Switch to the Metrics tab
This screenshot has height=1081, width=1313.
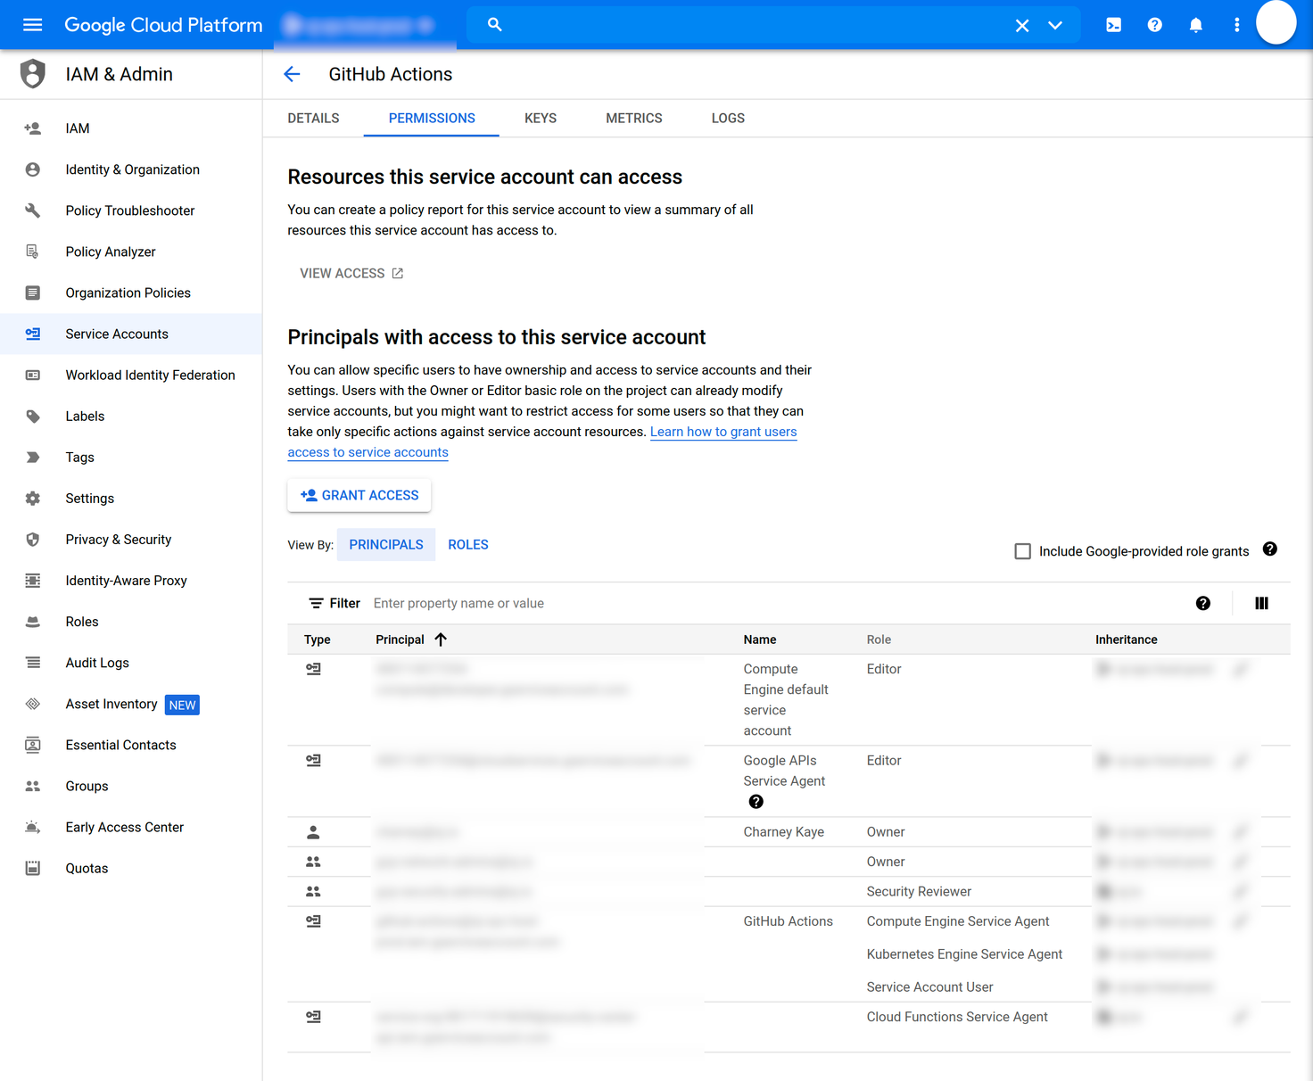click(x=633, y=118)
